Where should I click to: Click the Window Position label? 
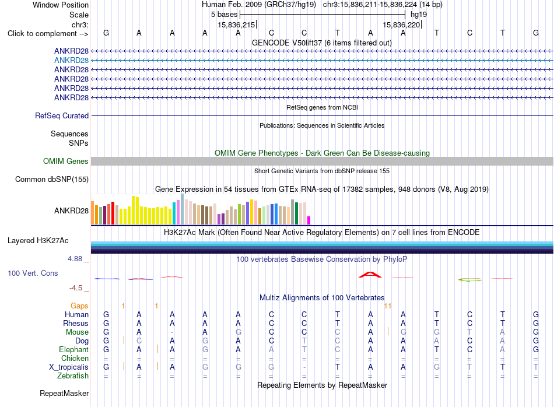(61, 5)
